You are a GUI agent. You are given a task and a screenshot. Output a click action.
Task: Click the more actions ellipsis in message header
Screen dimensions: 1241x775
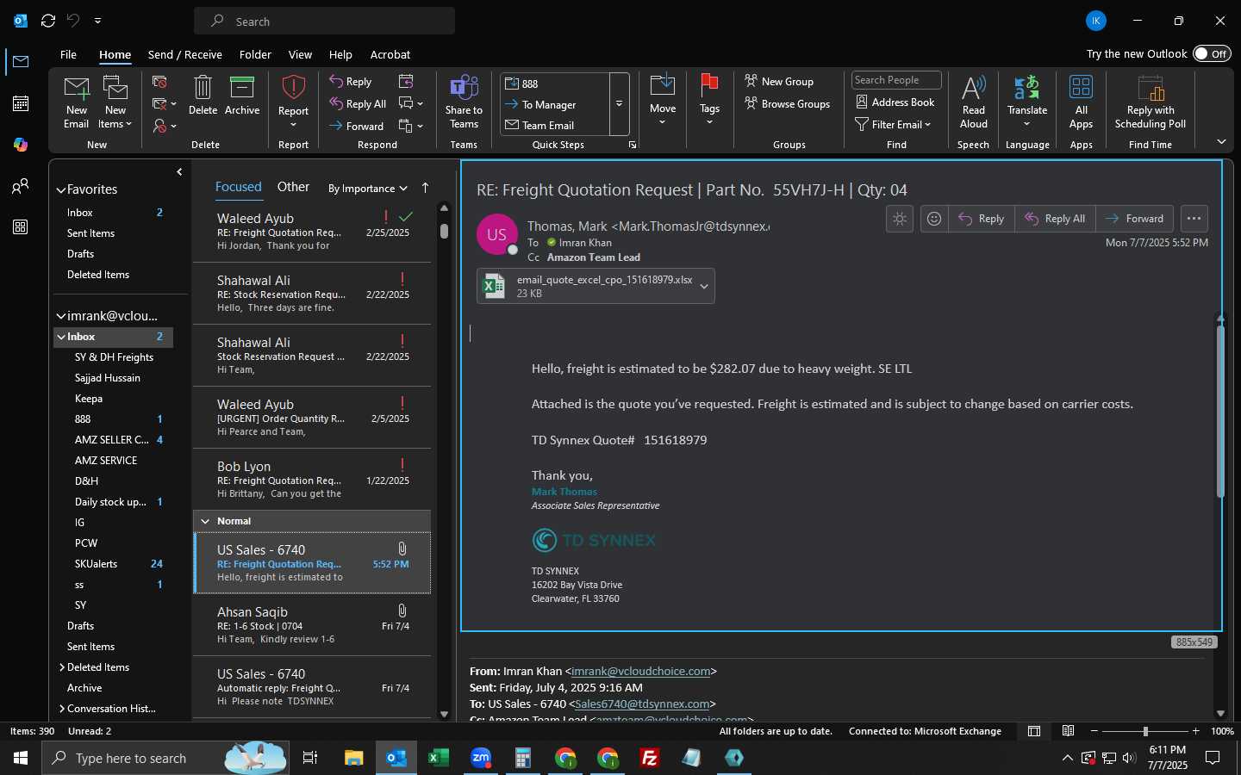pyautogui.click(x=1194, y=219)
